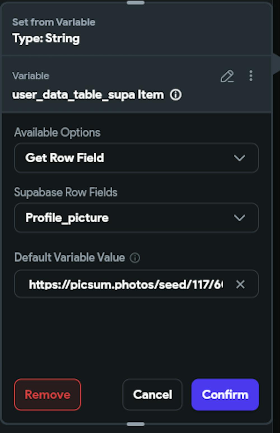Screen dimensions: 280x433
Task: Select the user_data_table_supa Item variable name
Action: tap(88, 95)
